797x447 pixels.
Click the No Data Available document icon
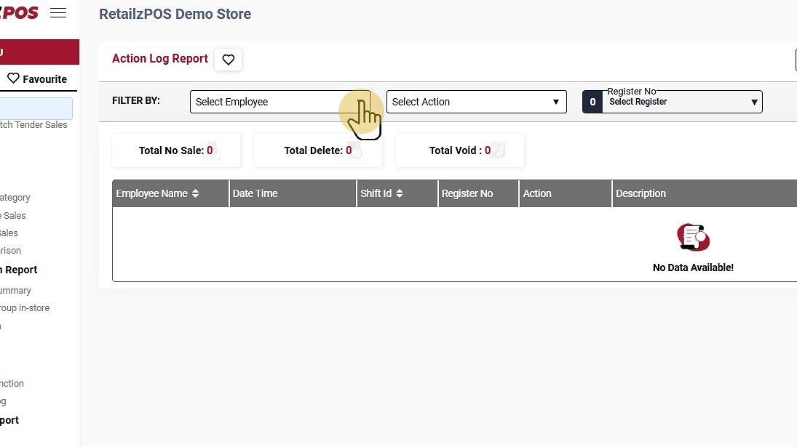pyautogui.click(x=693, y=238)
